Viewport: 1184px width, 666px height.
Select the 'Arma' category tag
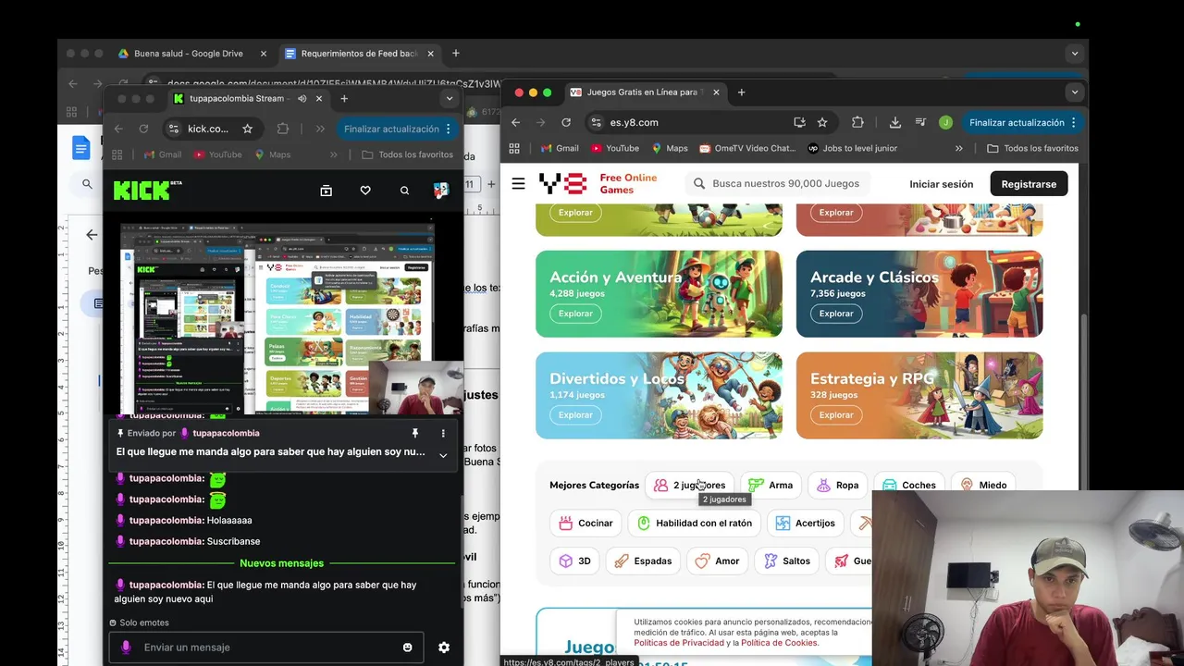pos(771,485)
